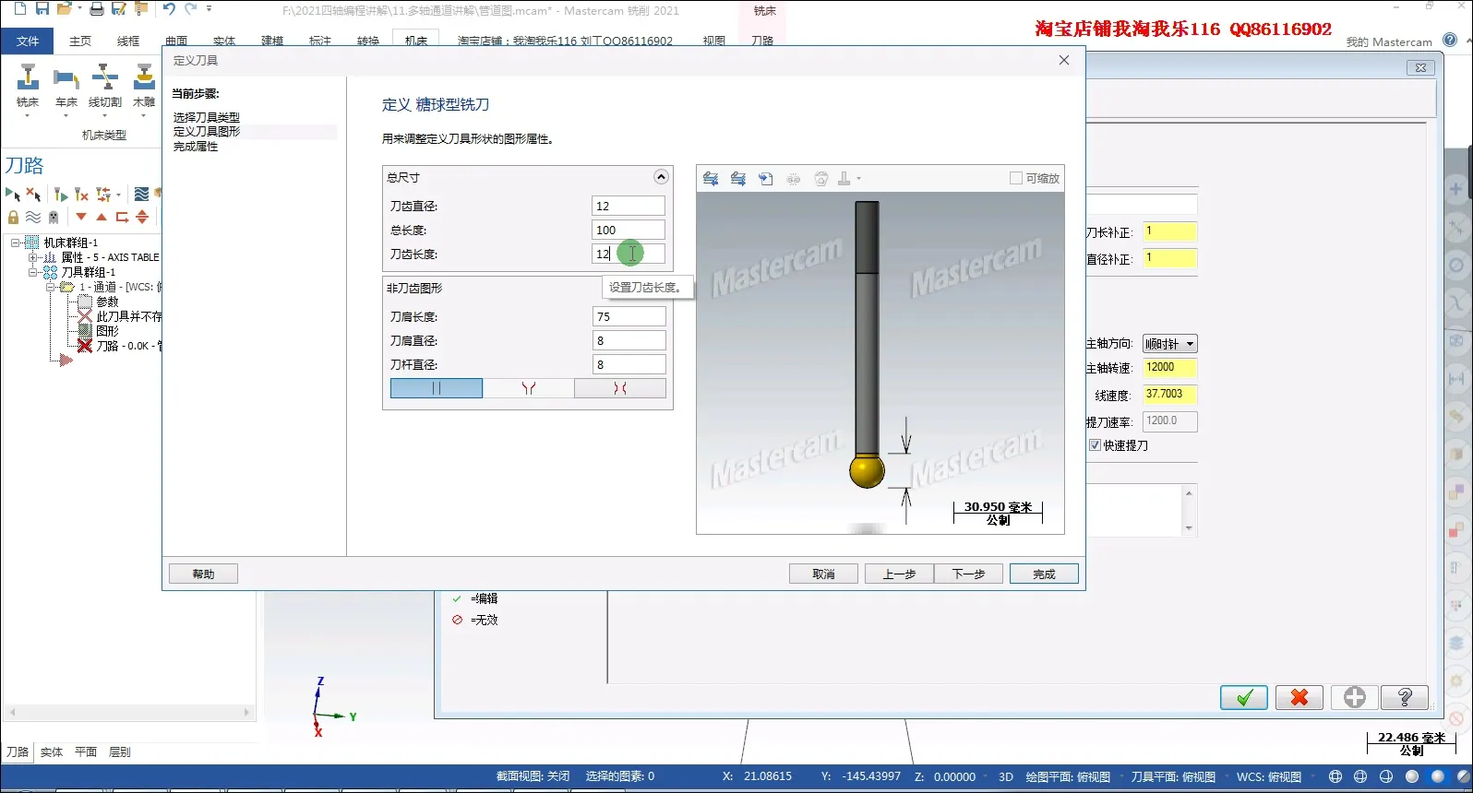The height and width of the screenshot is (793, 1473).
Task: Click the red X cancel button in background dialog
Action: (1299, 697)
